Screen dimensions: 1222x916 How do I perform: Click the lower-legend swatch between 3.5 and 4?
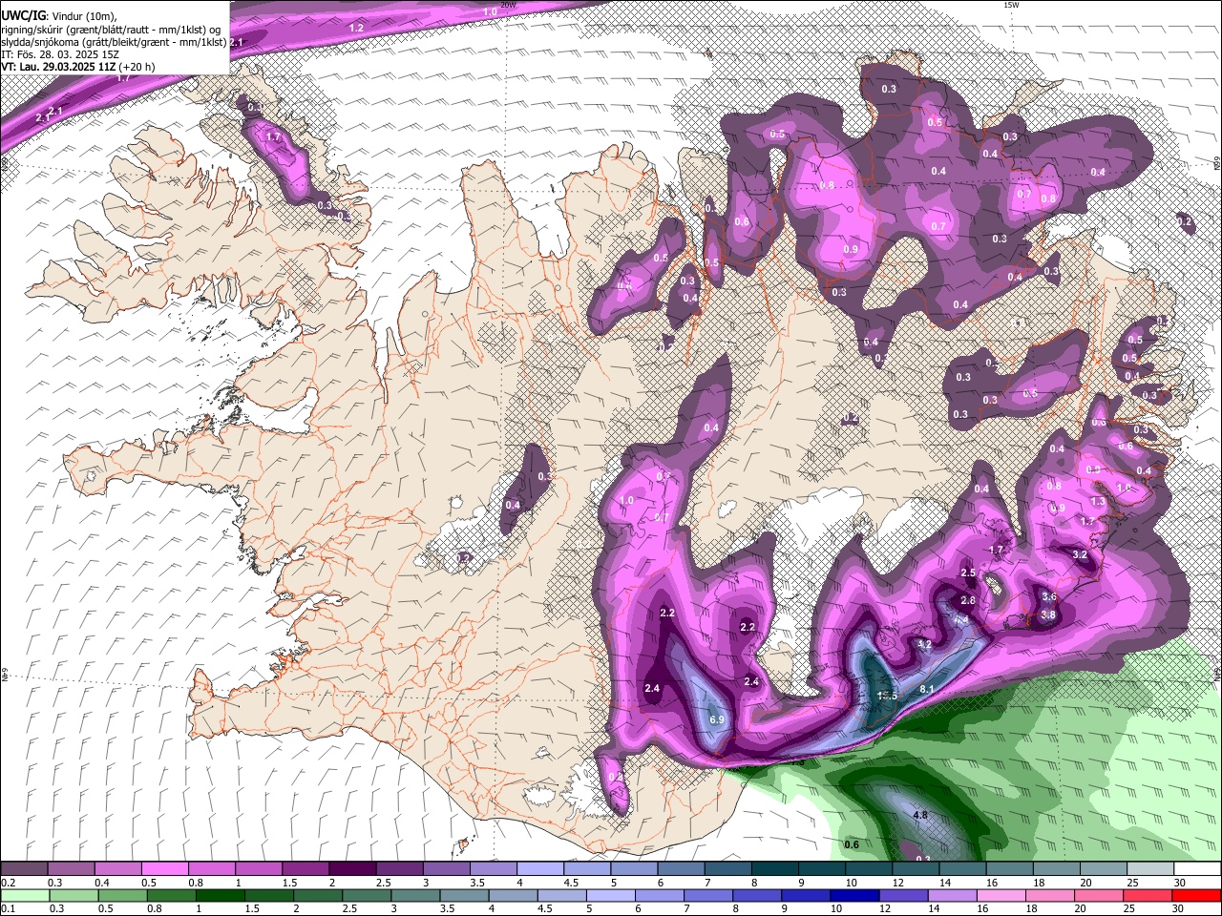coord(464,895)
